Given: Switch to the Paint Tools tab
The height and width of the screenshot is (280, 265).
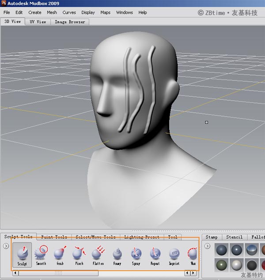Looking at the screenshot, I should pos(54,237).
